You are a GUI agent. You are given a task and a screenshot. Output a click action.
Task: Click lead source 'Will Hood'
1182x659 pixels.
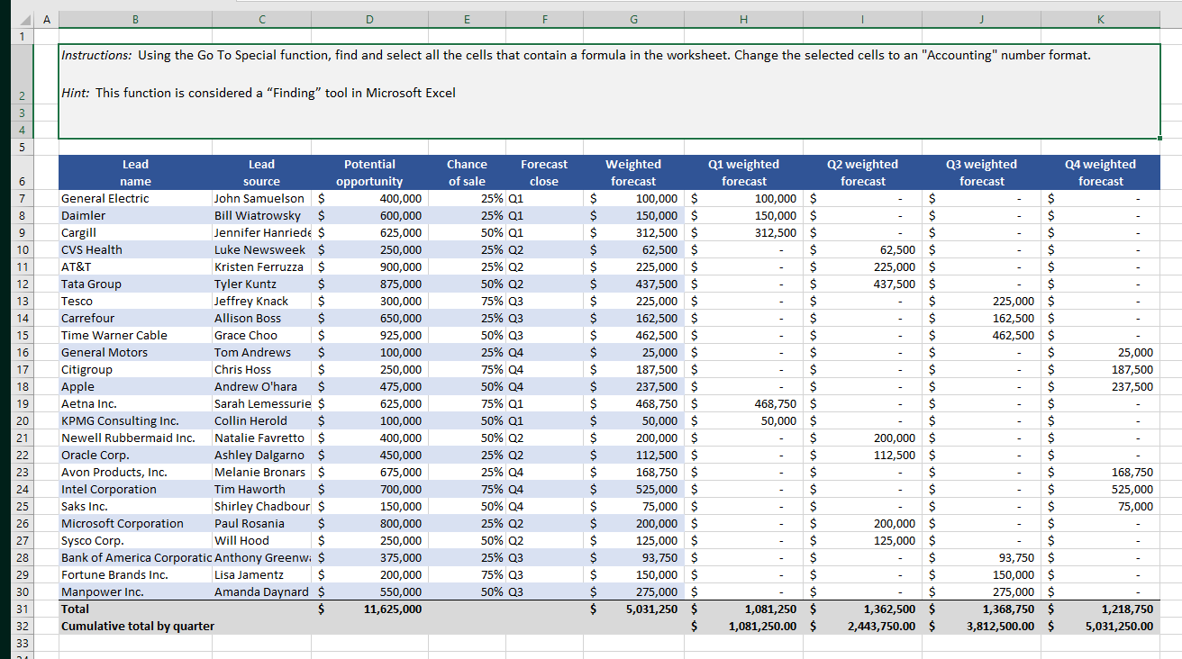[x=263, y=540]
